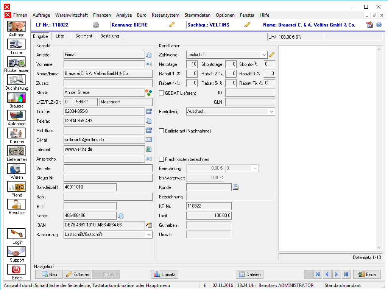Click the contact card icon beside Ansprechp.
Image resolution: width=388 pixels, height=290 pixels.
point(149,159)
